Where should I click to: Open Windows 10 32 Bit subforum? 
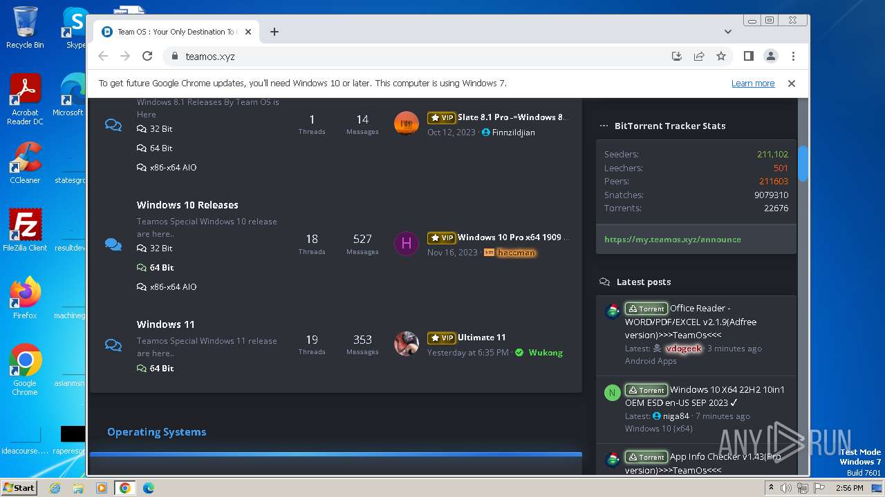[x=155, y=248]
